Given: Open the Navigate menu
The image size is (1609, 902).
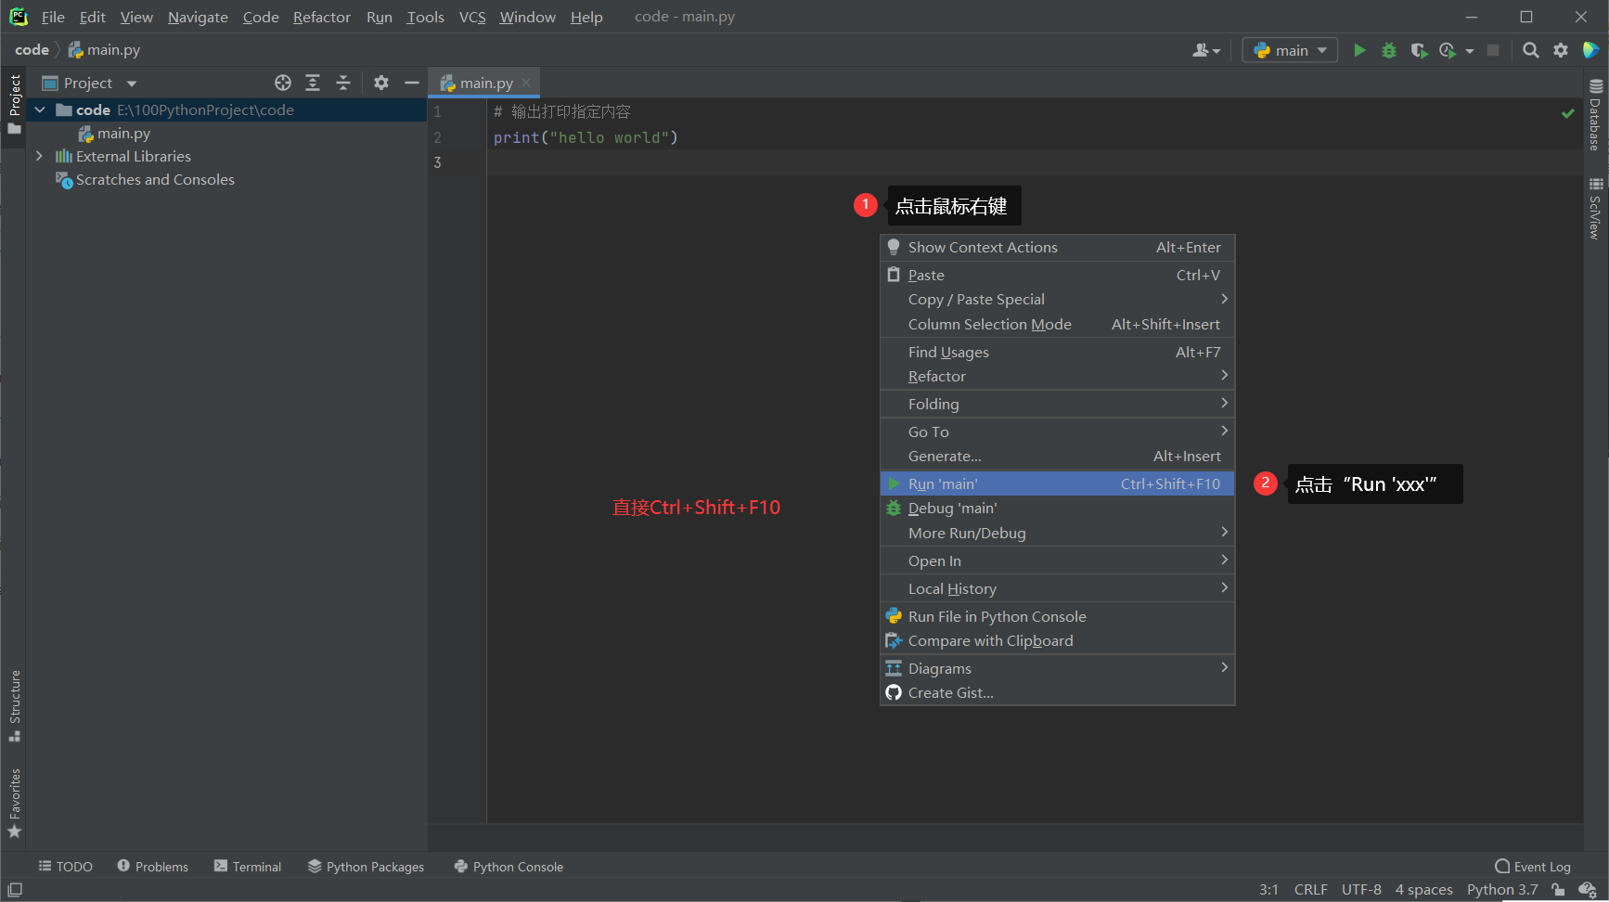Looking at the screenshot, I should (198, 17).
